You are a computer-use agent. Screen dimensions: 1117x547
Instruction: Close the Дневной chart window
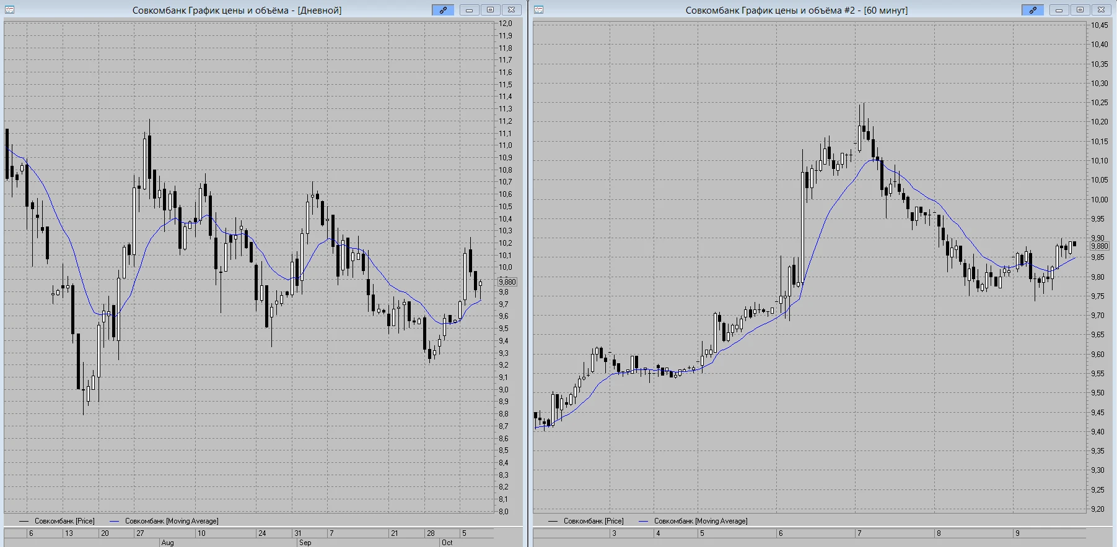tap(511, 10)
